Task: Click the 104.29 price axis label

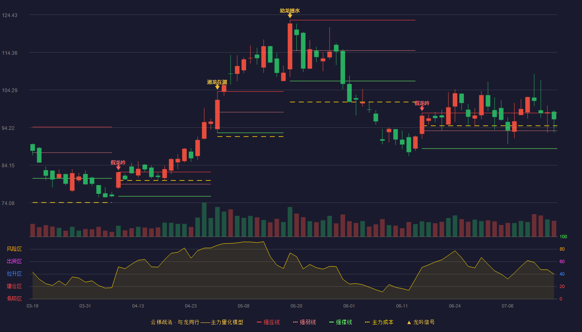Action: 10,90
